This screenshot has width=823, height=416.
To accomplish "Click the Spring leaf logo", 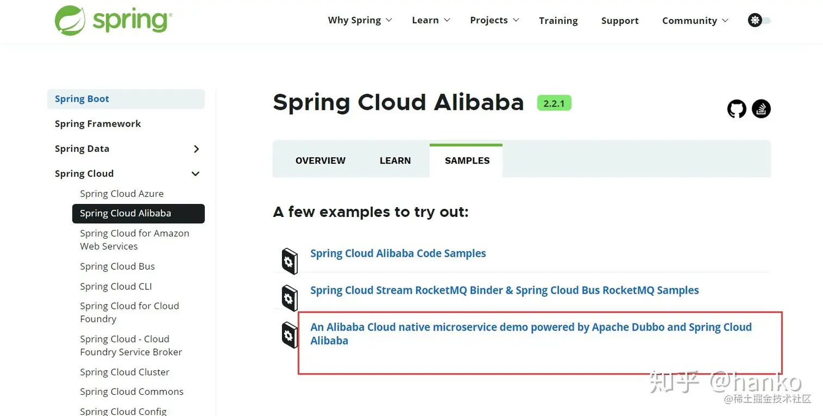I will [70, 21].
